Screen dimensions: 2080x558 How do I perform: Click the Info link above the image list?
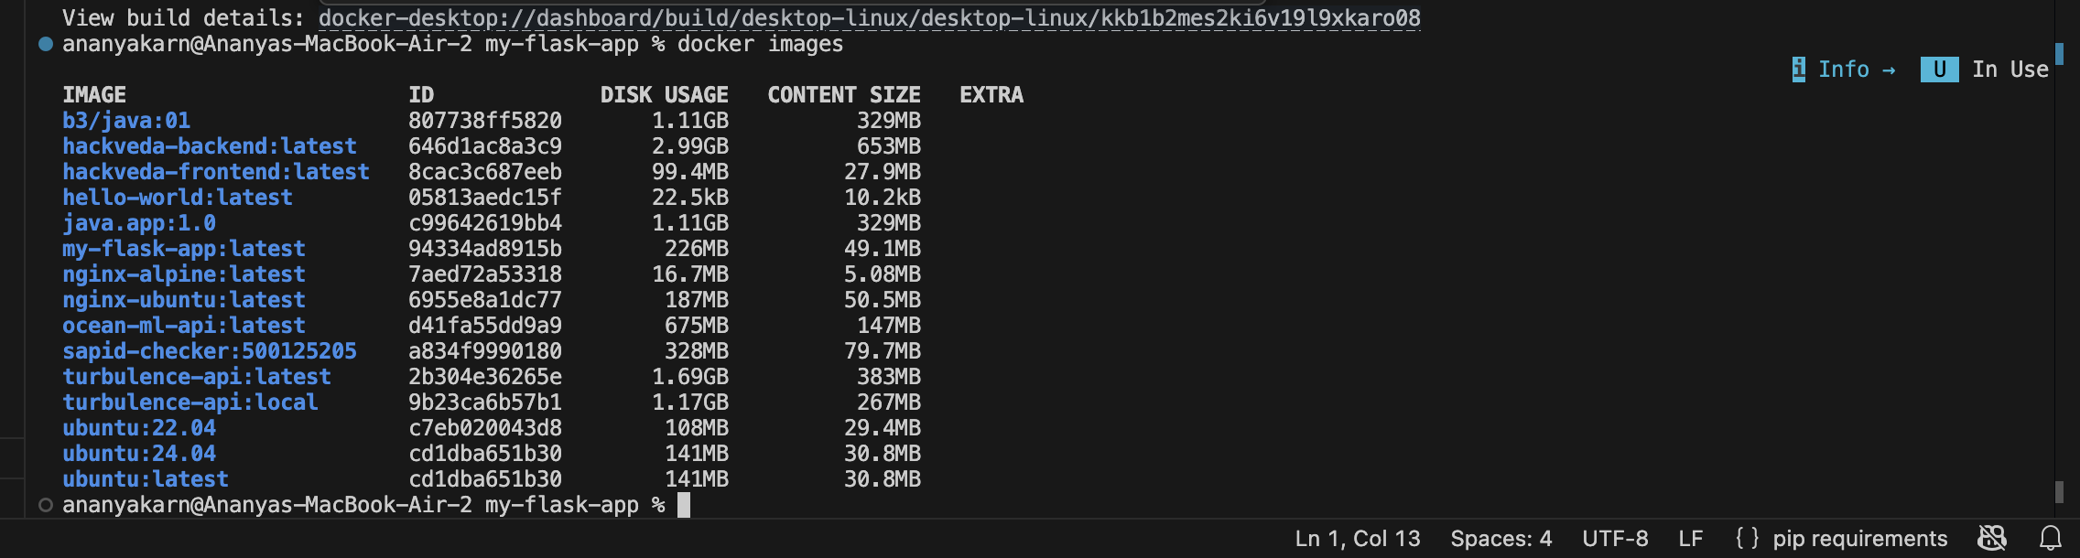[1846, 69]
